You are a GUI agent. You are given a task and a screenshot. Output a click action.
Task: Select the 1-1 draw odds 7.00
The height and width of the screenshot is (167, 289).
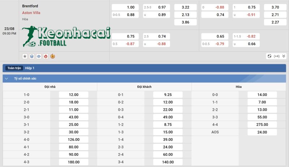[x=262, y=102]
